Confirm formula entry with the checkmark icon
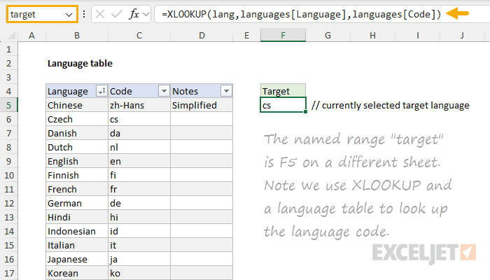 [117, 15]
